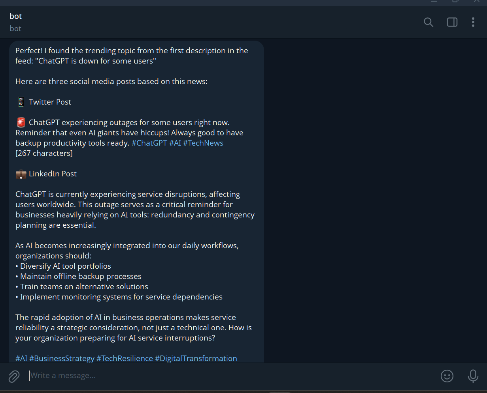Click the #AI hashtag in Twitter post
This screenshot has width=487, height=393.
[x=175, y=143]
